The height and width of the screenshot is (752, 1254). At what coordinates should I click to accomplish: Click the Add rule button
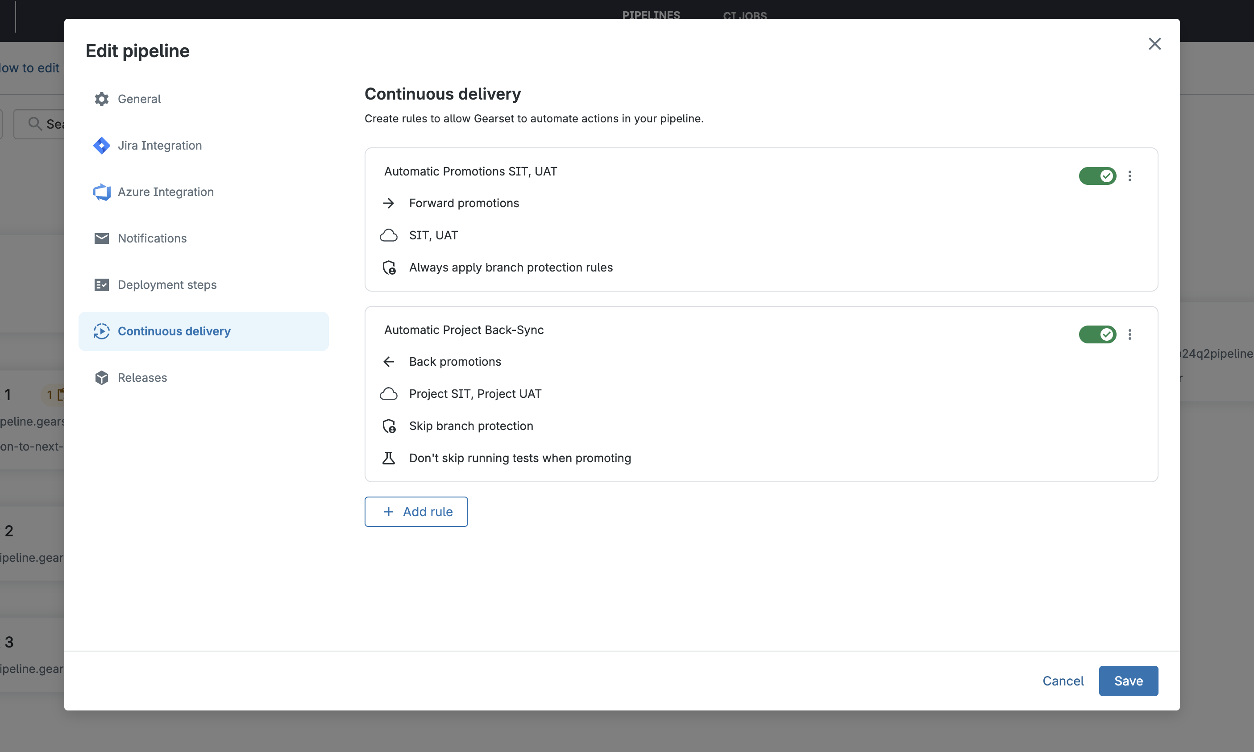[x=415, y=511]
